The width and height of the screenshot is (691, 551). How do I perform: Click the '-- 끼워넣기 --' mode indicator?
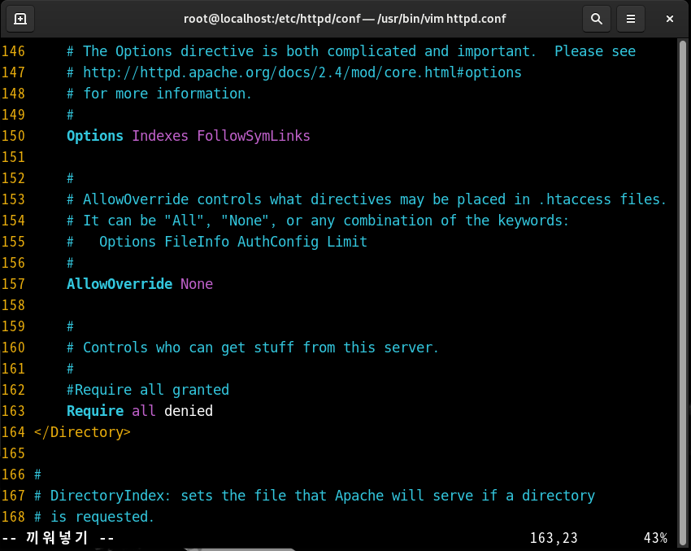pyautogui.click(x=59, y=538)
